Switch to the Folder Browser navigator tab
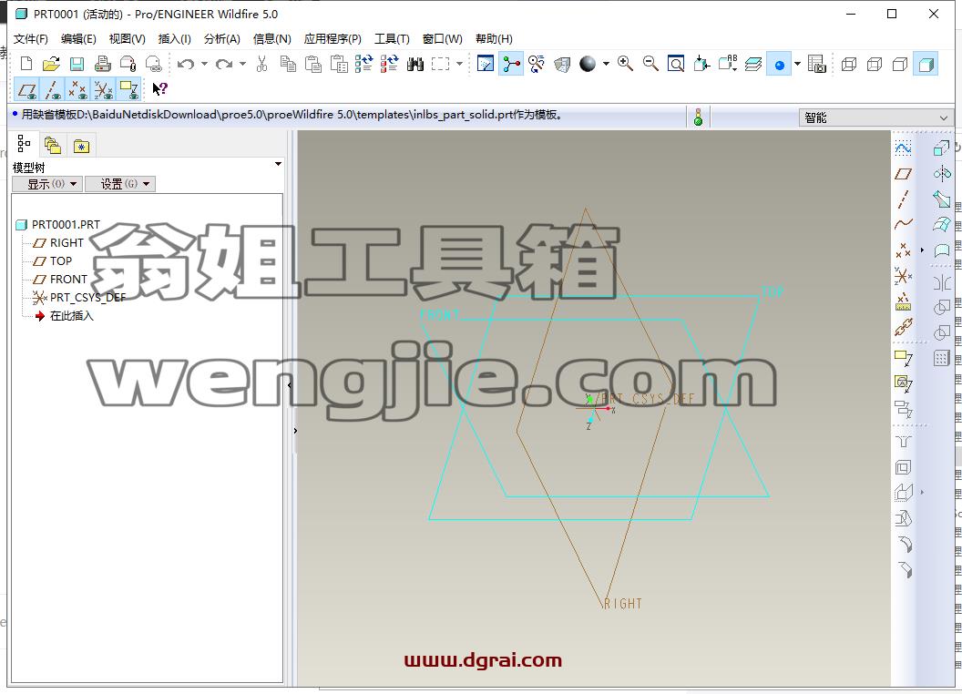Viewport: 962px width, 694px height. 53,146
